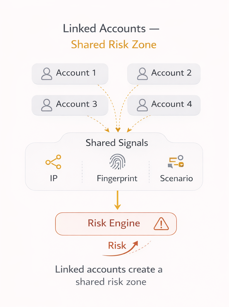Click the Account 2 person icon
229x307 pixels.
[142, 73]
